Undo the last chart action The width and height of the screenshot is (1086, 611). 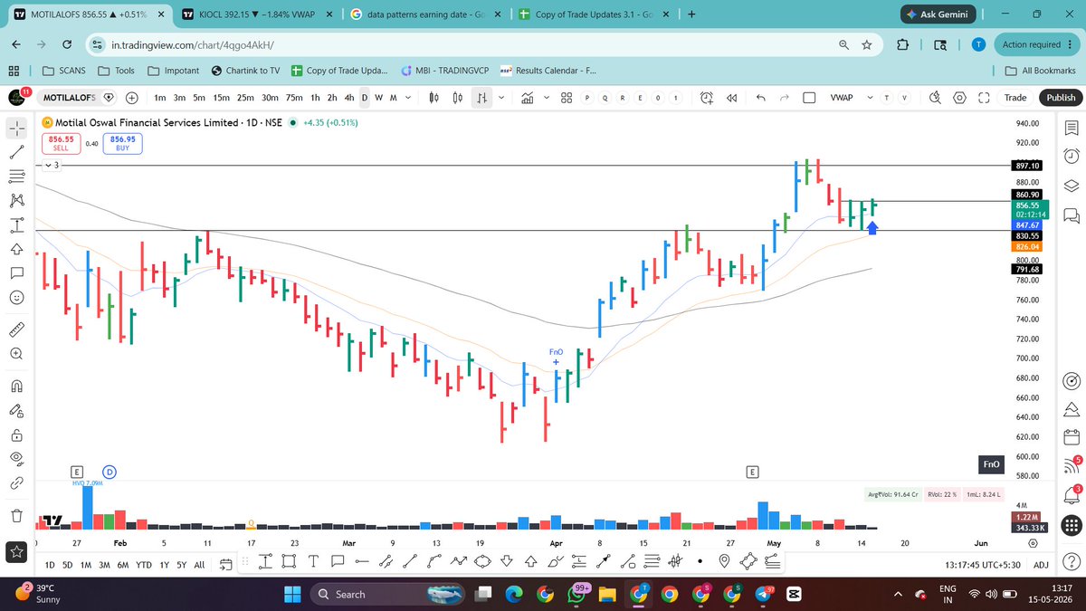point(760,98)
